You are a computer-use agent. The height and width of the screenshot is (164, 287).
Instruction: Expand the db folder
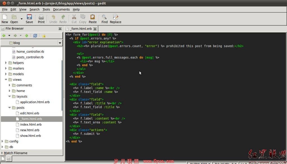(x=2, y=147)
